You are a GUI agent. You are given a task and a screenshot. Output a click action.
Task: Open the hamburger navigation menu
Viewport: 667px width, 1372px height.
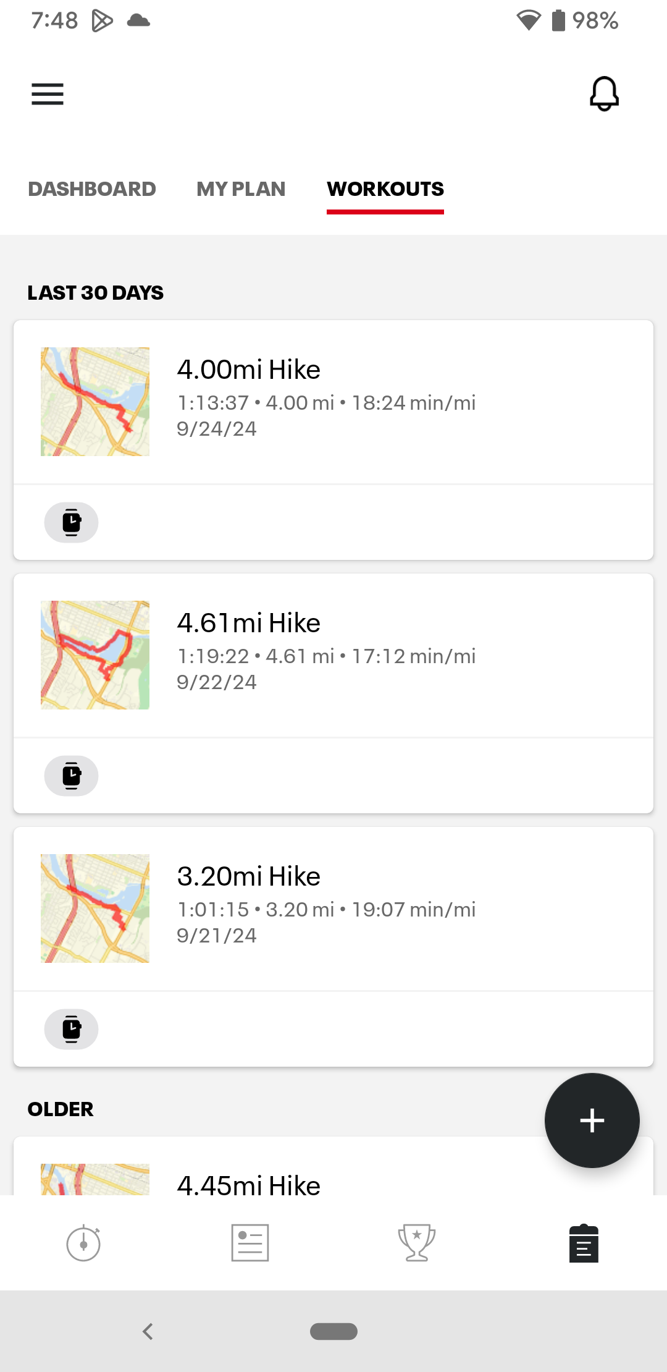click(48, 94)
